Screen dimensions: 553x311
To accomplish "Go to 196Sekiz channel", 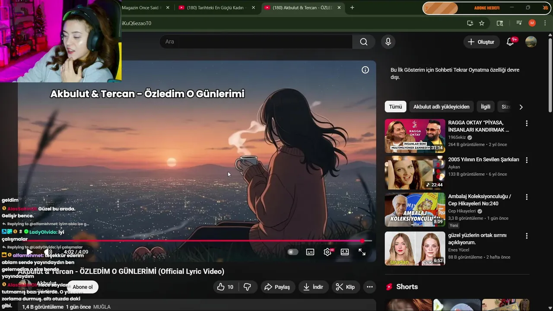I will (457, 137).
